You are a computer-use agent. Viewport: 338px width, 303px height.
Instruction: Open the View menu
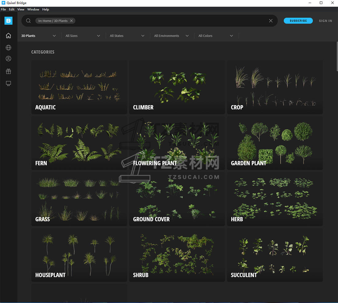21,9
